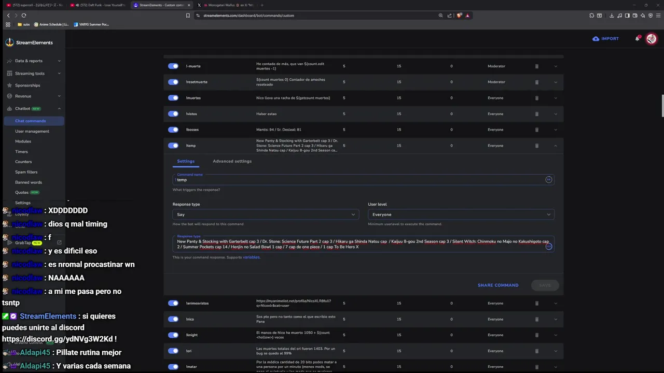Toggle the !-muerte command off
The width and height of the screenshot is (664, 373).
pos(173,66)
